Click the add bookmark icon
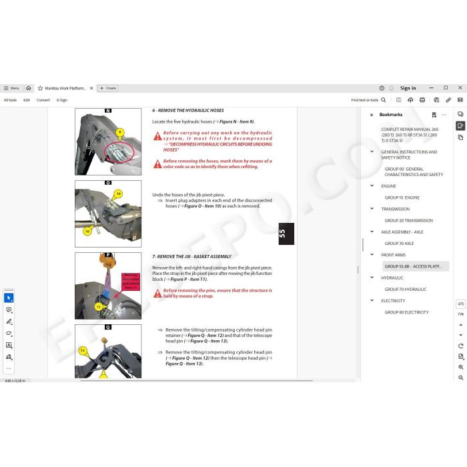The image size is (467, 467). pyautogui.click(x=434, y=115)
